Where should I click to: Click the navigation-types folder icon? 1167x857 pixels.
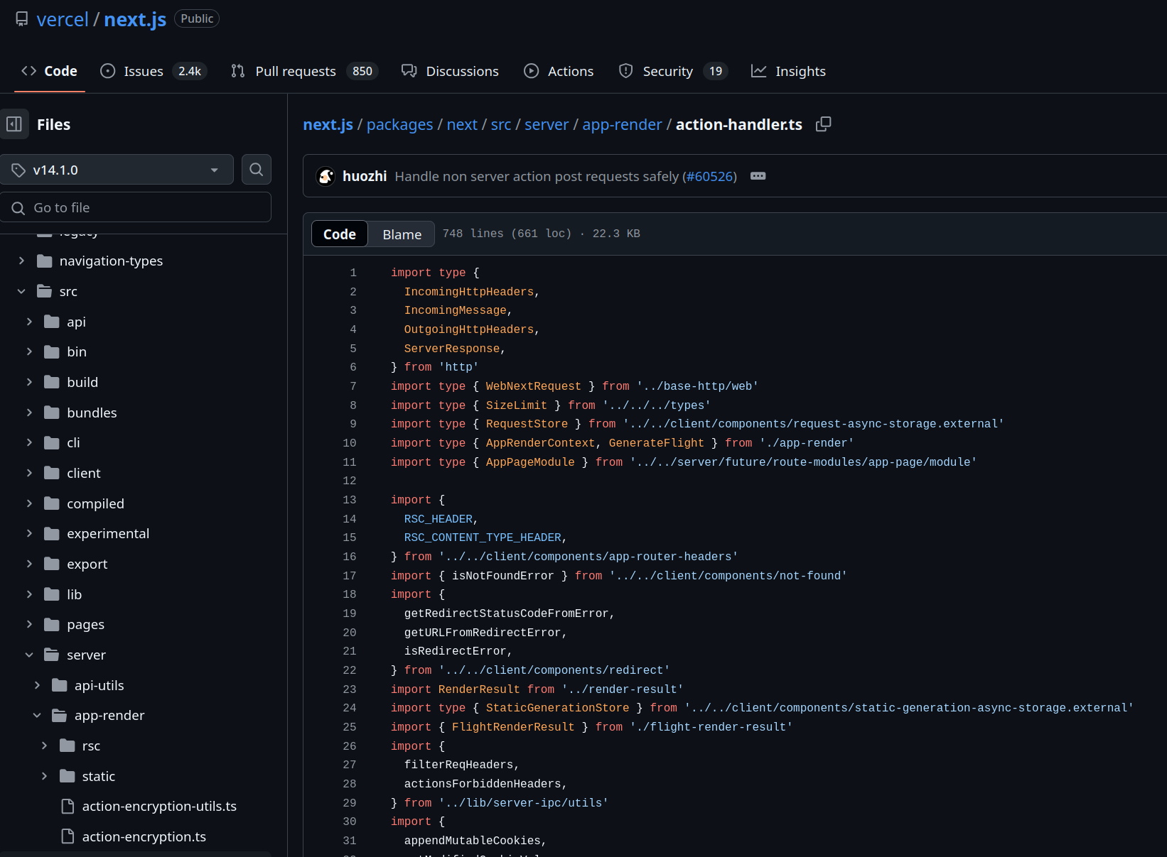[x=45, y=261]
